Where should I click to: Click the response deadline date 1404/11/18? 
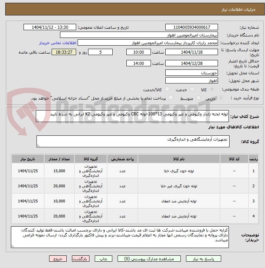(x=192, y=52)
